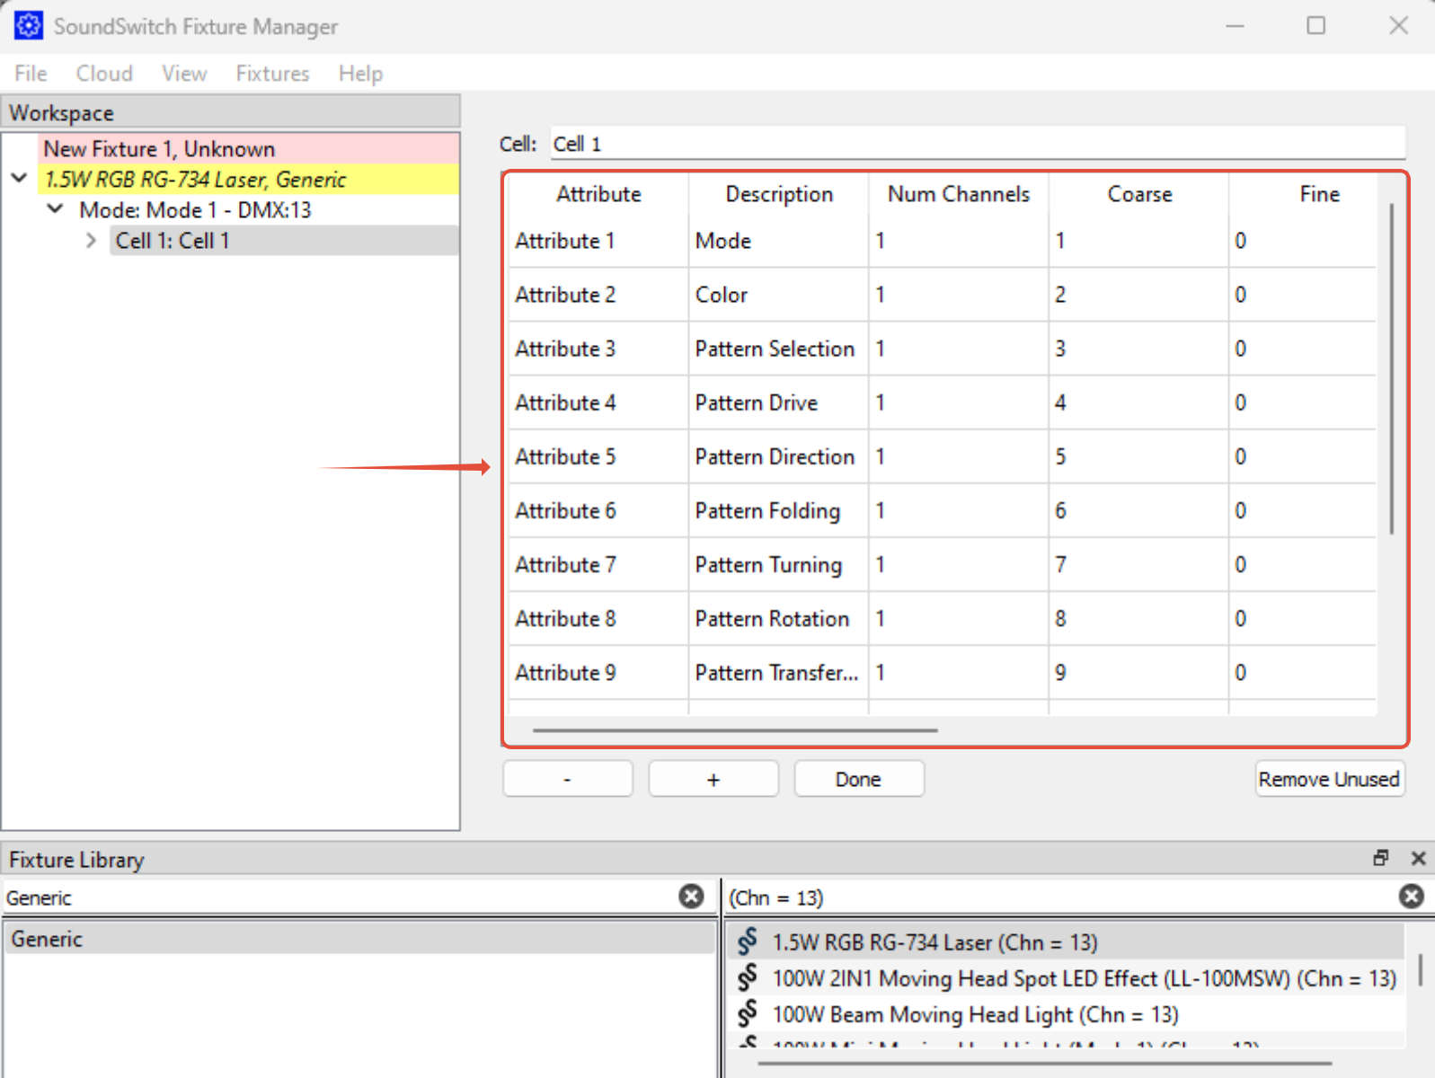Viewport: 1435px width, 1078px height.
Task: Collapse the Mode 1 - DMX:13 node
Action: coord(55,209)
